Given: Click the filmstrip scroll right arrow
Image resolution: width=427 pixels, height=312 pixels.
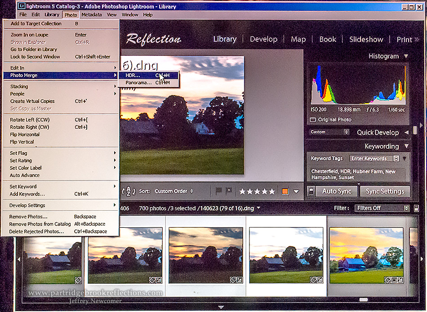Looking at the screenshot, I should pos(422,259).
